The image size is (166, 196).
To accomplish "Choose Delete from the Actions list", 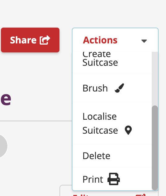I will [x=112, y=156].
